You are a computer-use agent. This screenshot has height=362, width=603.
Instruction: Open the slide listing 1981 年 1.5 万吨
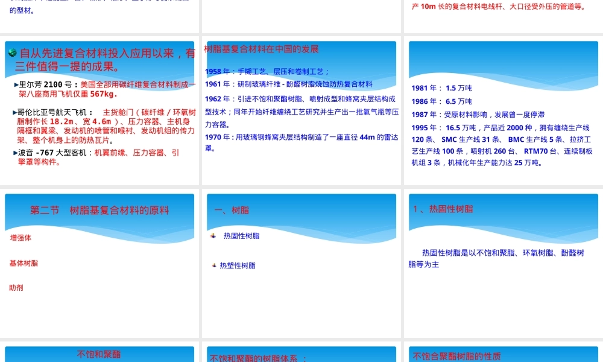click(x=504, y=111)
